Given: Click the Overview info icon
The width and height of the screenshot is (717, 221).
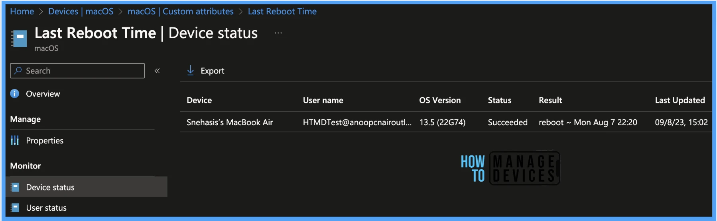Looking at the screenshot, I should 15,93.
